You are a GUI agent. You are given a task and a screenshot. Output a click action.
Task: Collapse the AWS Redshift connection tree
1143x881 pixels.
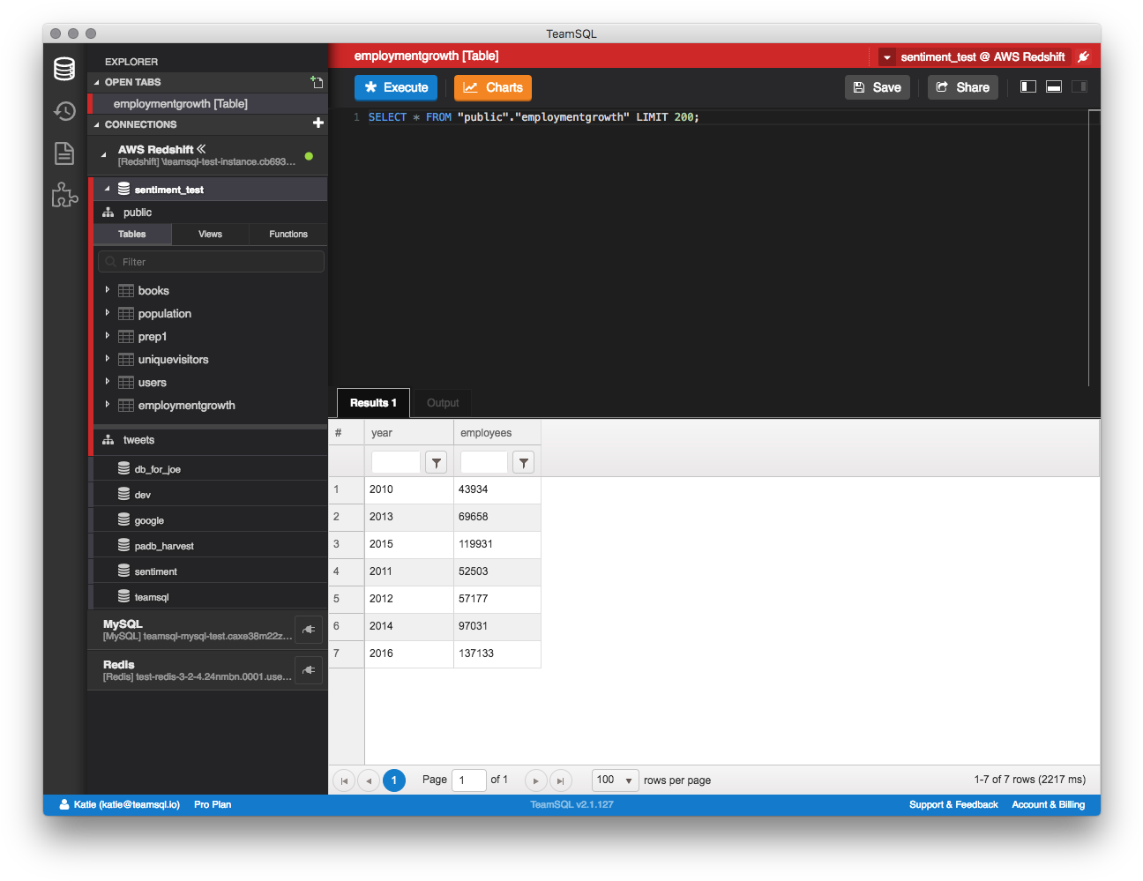[104, 154]
